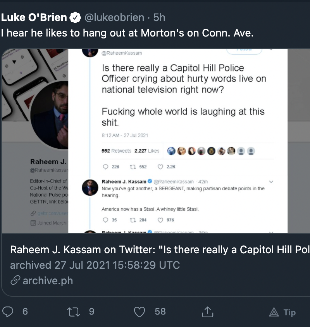The image size is (310, 327).
Task: Click the link icon beside archive.ph
Action: pos(15,281)
